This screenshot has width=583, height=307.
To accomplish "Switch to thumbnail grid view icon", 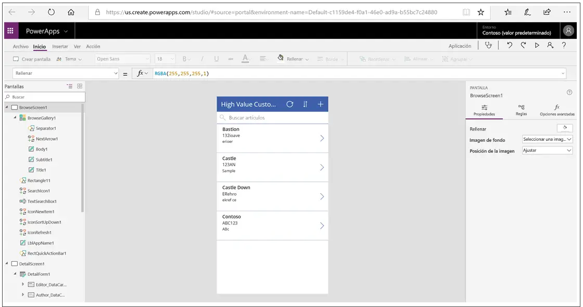I will pos(80,86).
